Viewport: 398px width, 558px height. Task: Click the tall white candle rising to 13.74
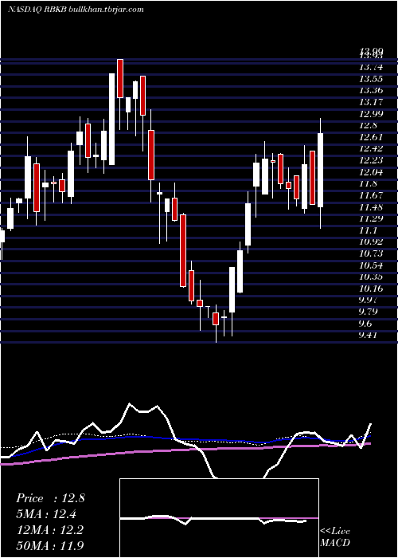click(x=111, y=120)
